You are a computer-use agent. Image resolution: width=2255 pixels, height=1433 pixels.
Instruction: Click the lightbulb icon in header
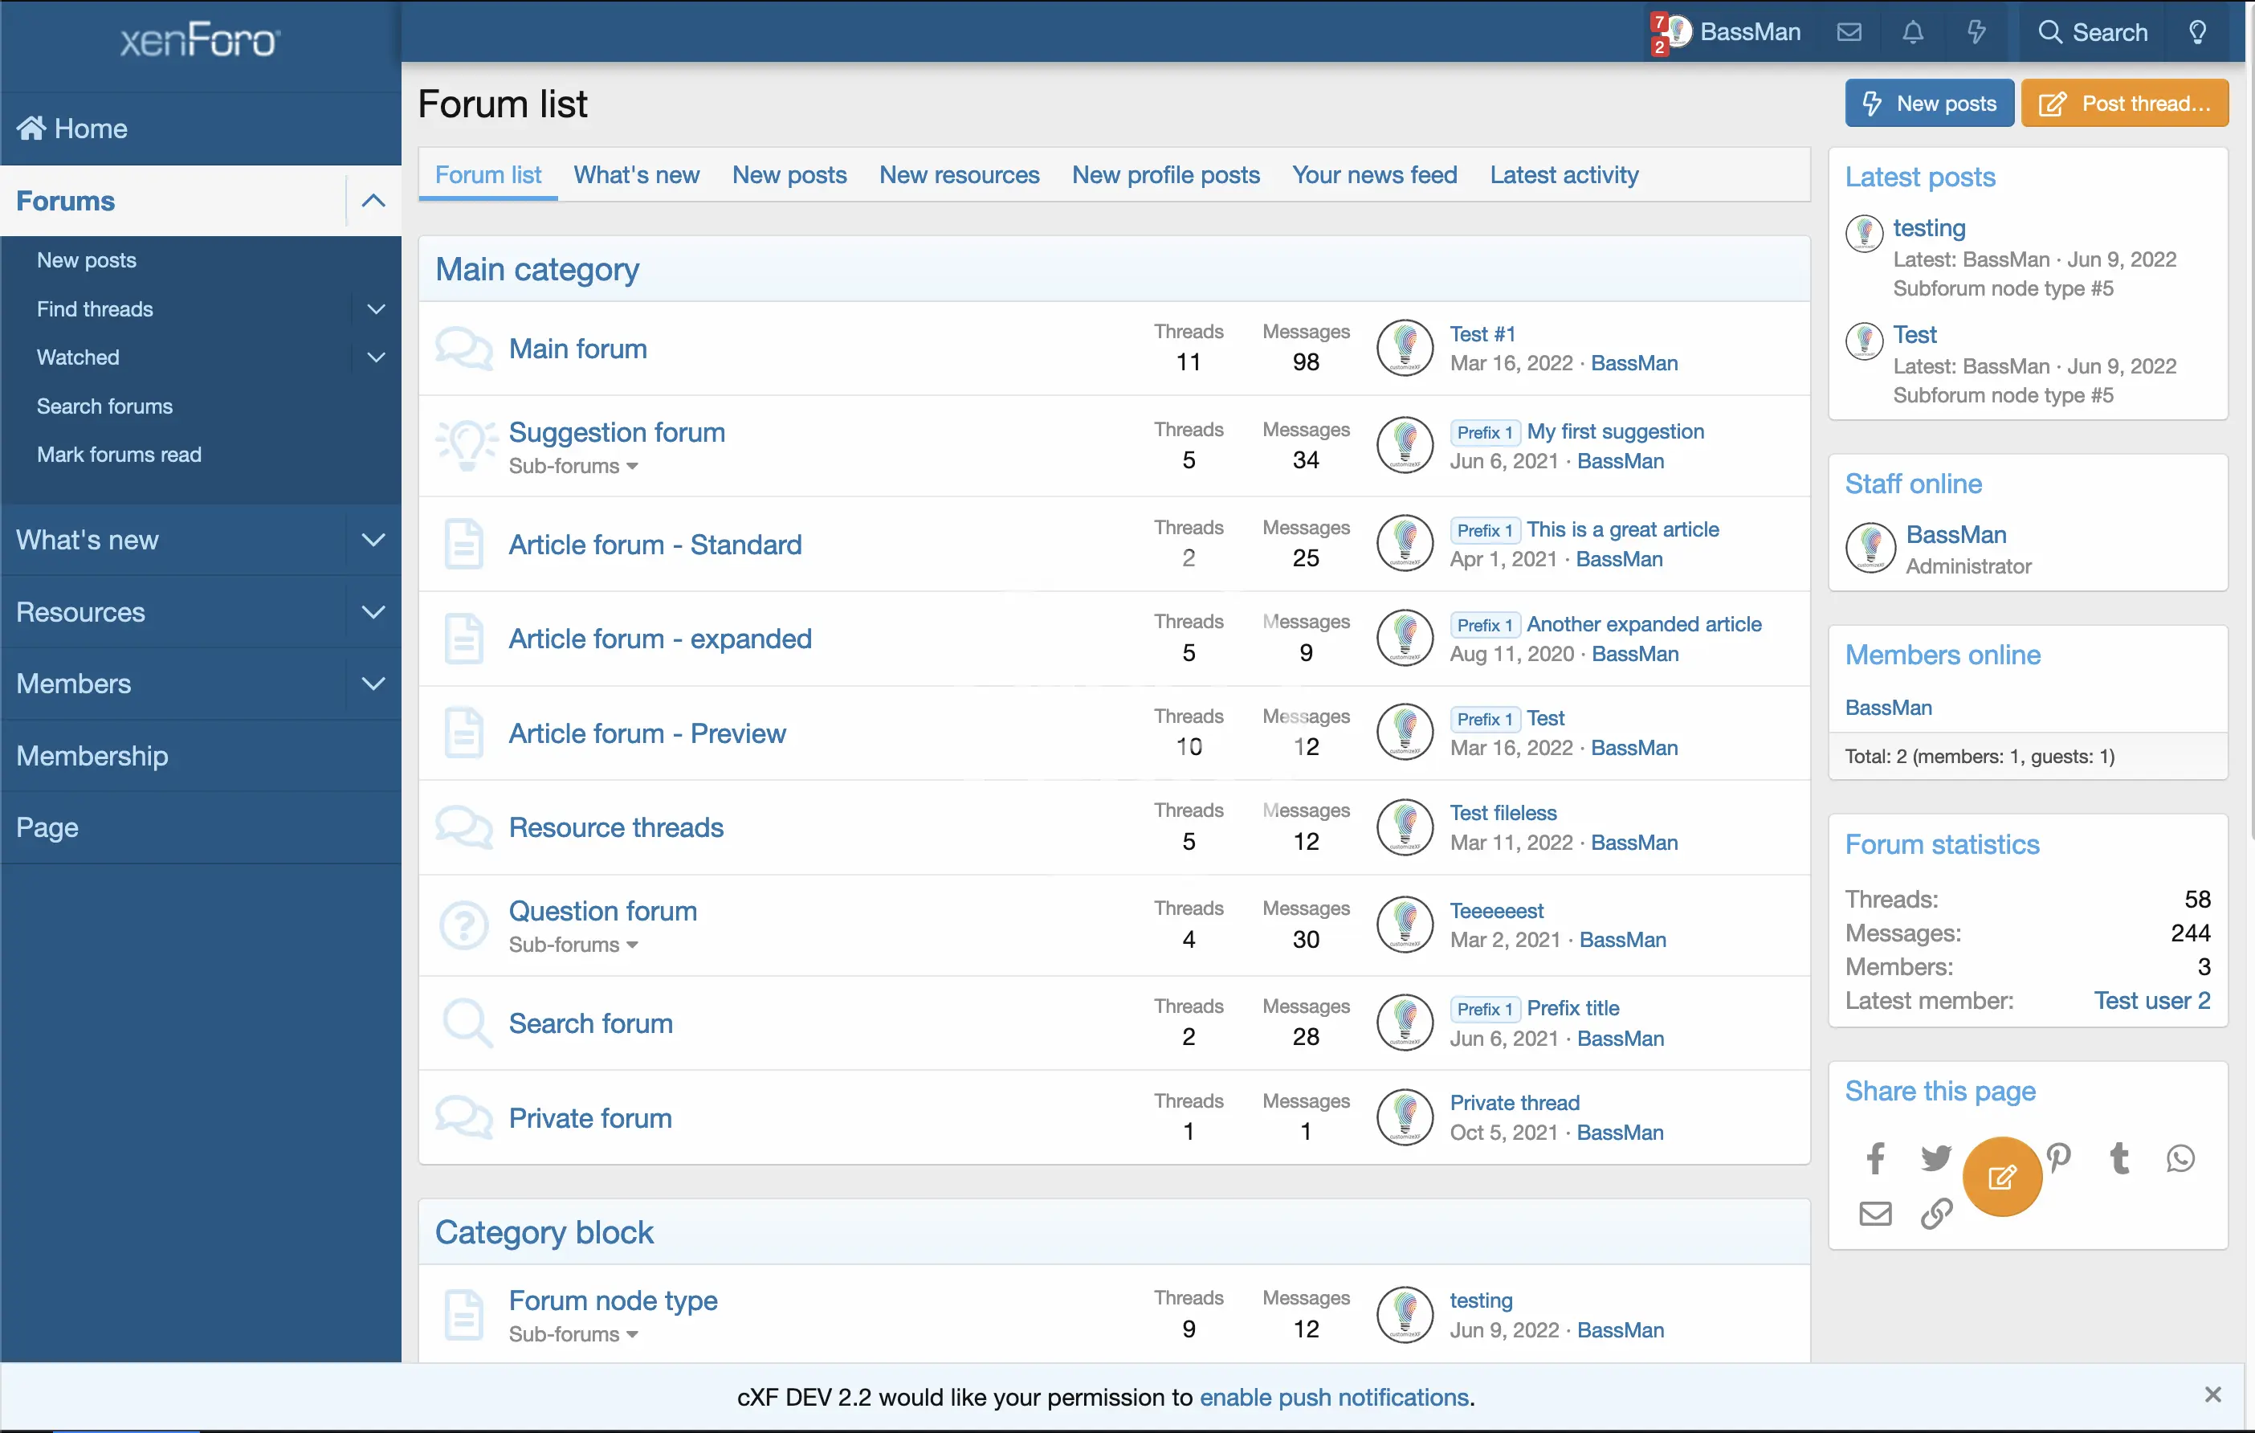pos(2197,32)
